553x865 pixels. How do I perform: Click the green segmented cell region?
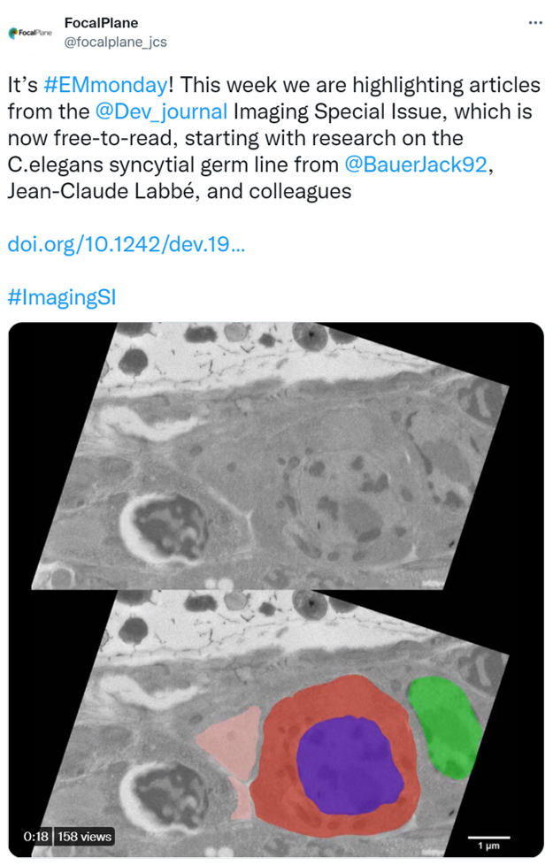[x=445, y=726]
